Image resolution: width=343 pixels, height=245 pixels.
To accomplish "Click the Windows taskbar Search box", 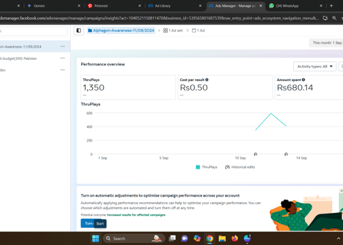I will (x=134, y=238).
